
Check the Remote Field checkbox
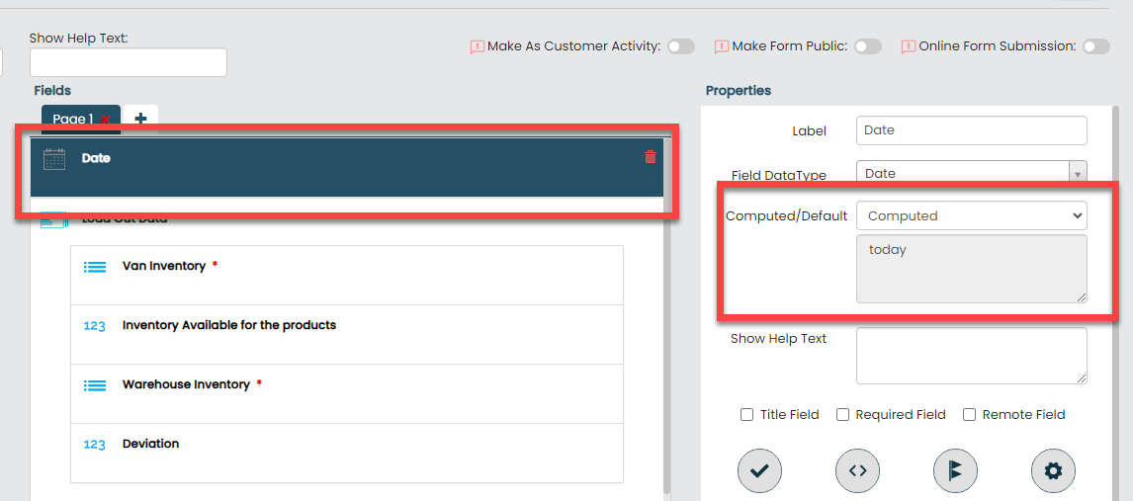tap(970, 415)
